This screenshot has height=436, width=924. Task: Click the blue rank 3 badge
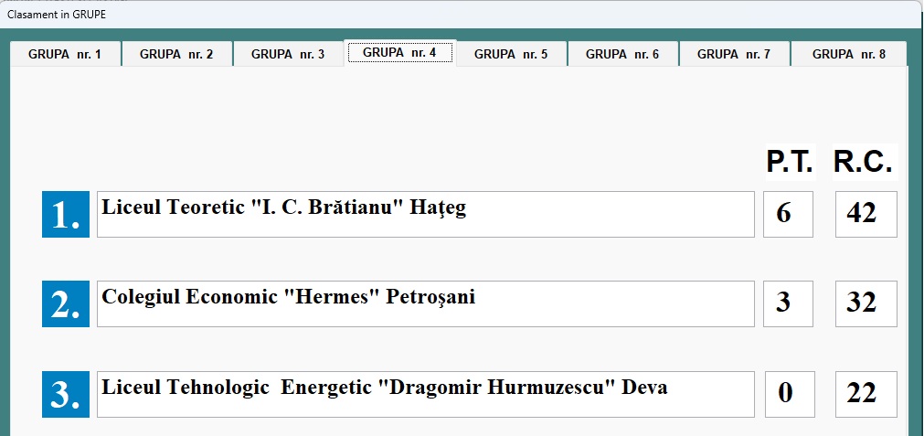(66, 394)
